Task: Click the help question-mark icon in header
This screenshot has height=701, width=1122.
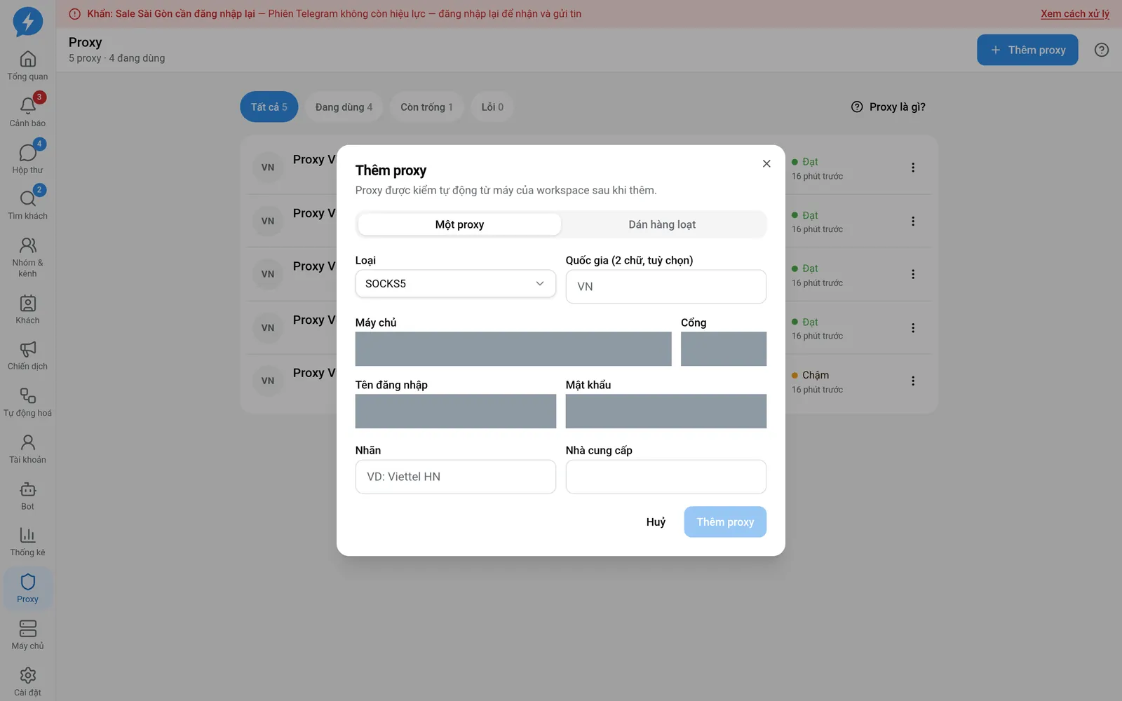Action: tap(1102, 50)
